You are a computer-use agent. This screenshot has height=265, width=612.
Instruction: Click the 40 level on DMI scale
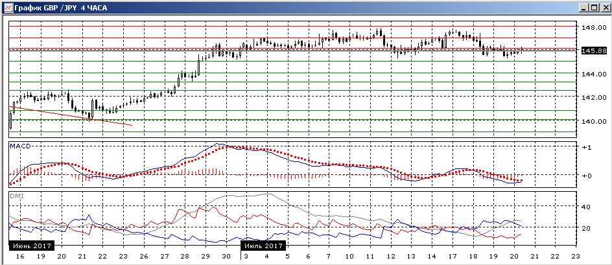tap(587, 207)
